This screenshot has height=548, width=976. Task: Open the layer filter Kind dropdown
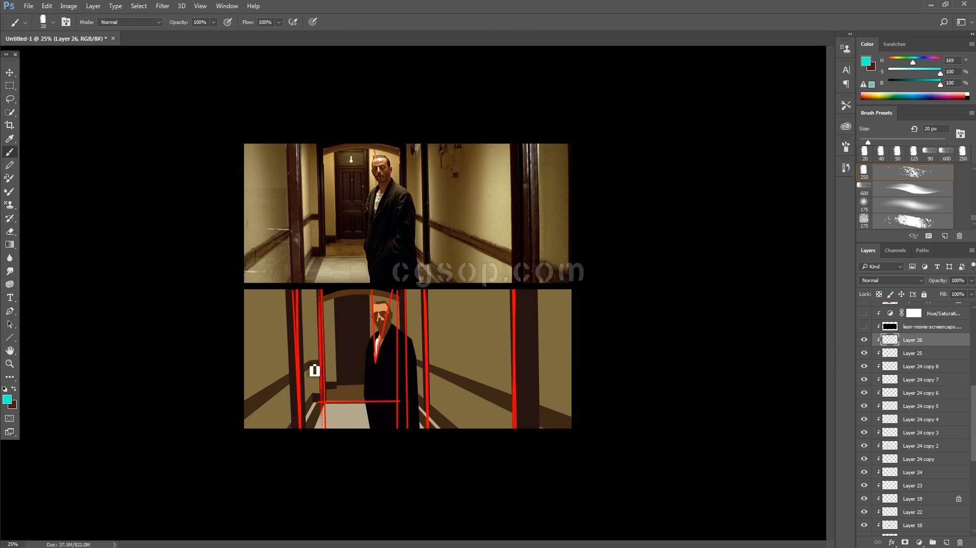881,266
